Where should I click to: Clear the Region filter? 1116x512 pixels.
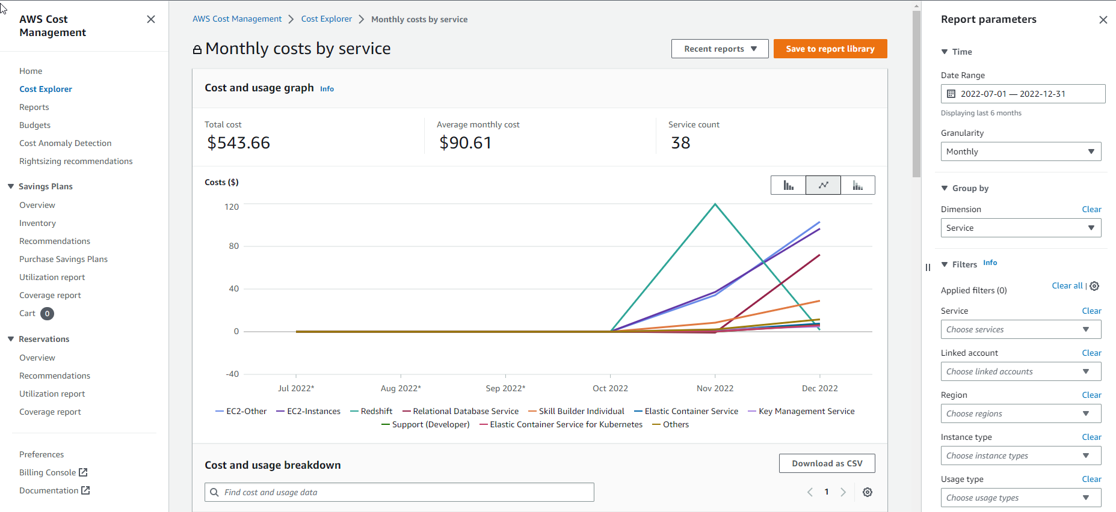click(x=1091, y=395)
